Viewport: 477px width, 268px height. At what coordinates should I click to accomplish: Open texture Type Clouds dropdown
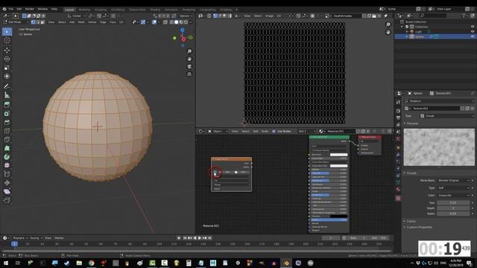coord(446,116)
